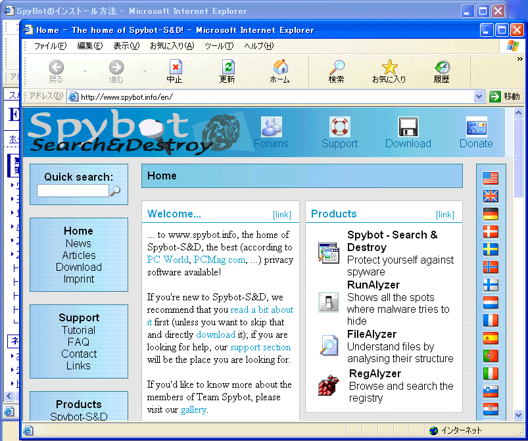Click the green 移動 go arrow button
528x441 pixels.
click(x=495, y=97)
